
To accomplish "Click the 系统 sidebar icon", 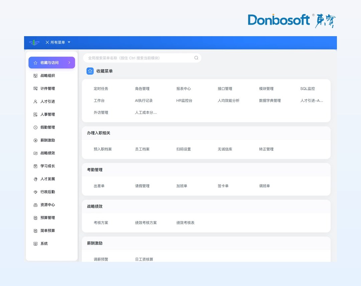I will click(x=35, y=243).
